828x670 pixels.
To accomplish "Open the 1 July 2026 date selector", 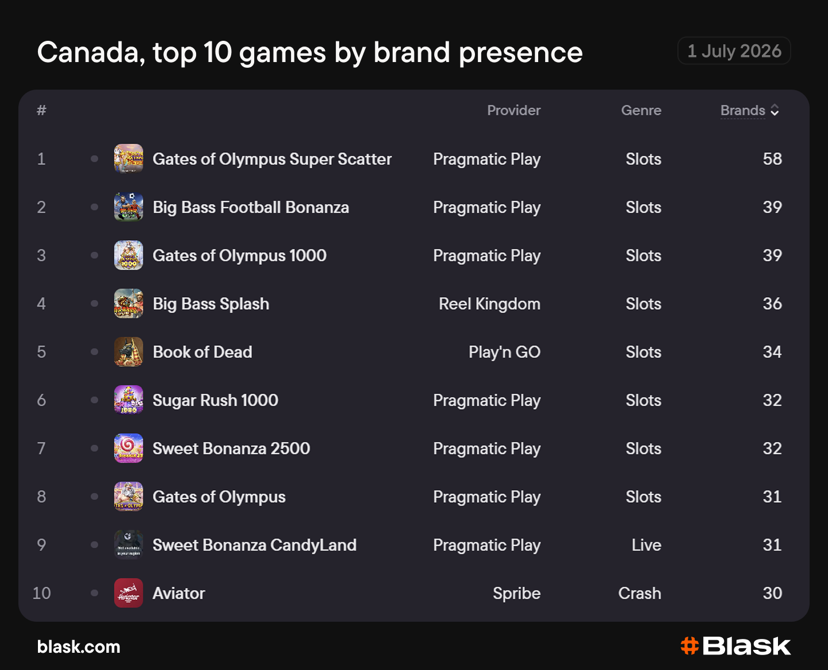I will pyautogui.click(x=734, y=51).
